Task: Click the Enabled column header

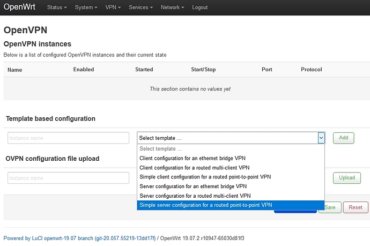Action: (x=84, y=69)
